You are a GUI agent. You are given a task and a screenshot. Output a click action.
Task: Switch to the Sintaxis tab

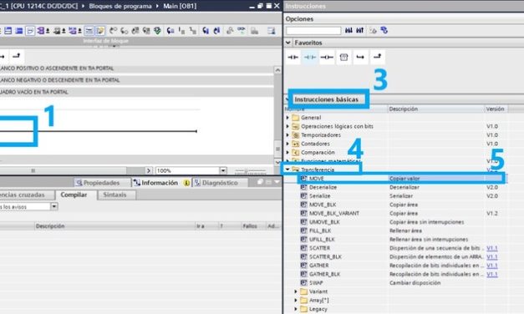pyautogui.click(x=115, y=195)
